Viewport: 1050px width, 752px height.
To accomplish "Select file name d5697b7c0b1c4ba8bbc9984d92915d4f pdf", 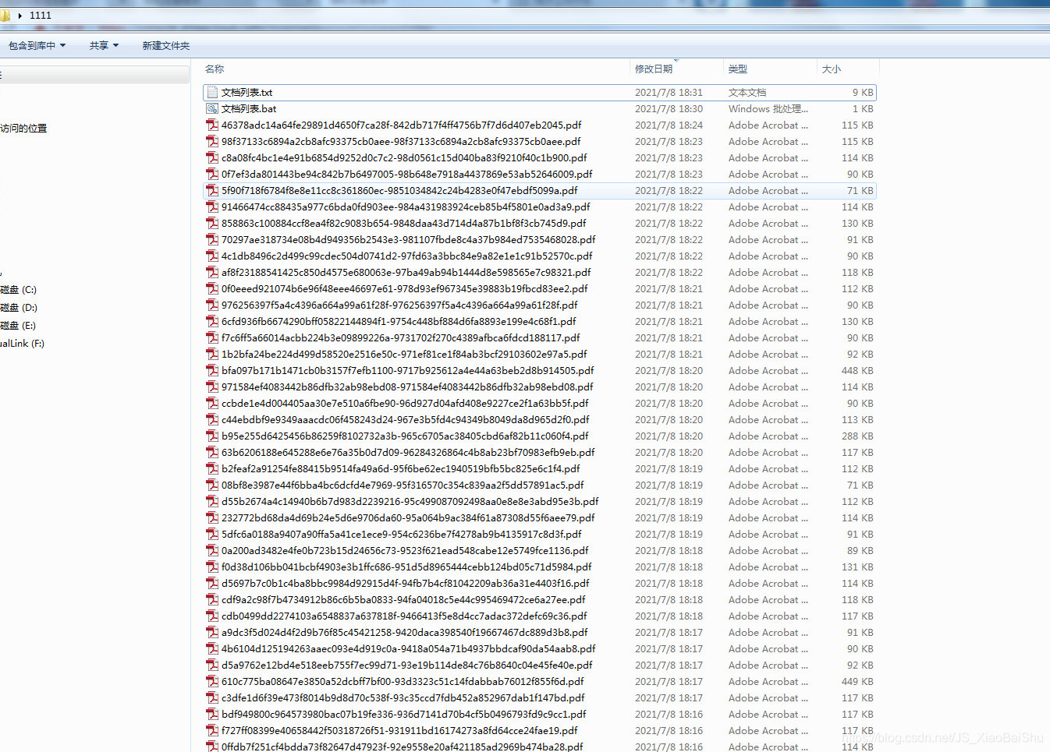I will 406,583.
